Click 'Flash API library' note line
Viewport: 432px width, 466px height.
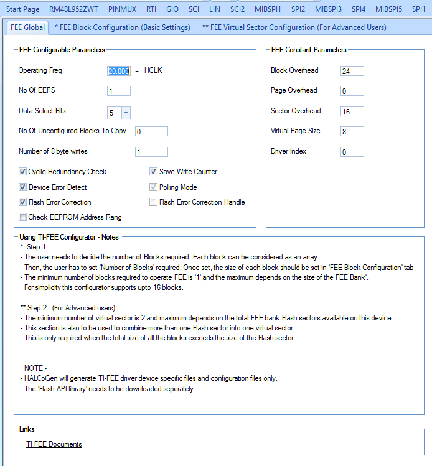pyautogui.click(x=110, y=389)
